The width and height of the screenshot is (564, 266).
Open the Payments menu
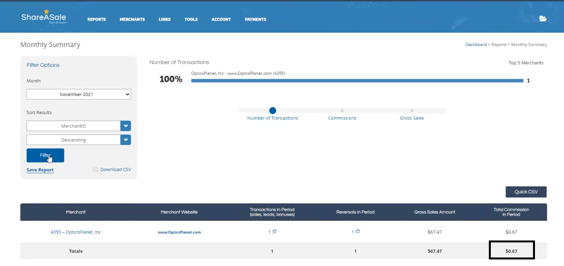coord(255,19)
